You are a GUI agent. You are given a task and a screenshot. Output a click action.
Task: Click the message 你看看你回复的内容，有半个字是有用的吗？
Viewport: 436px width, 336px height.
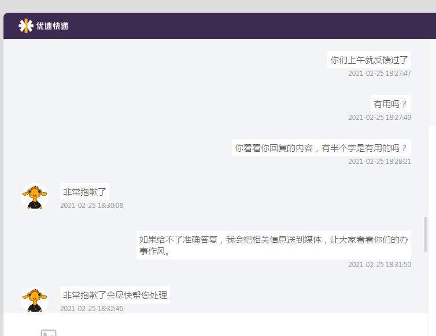(x=321, y=148)
